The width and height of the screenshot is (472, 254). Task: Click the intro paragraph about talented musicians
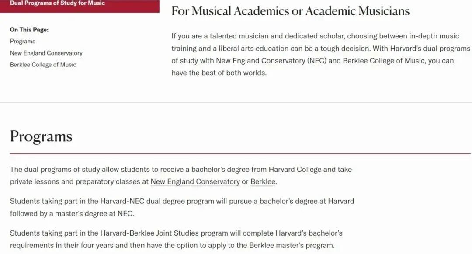coord(320,54)
